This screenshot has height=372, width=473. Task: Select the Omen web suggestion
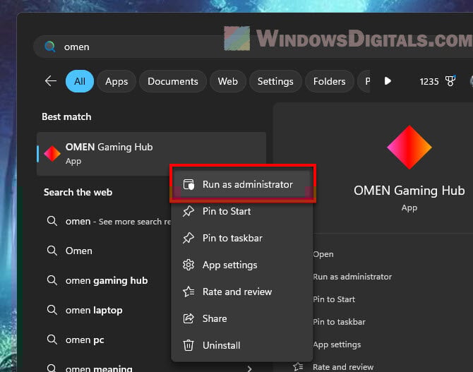click(104, 251)
